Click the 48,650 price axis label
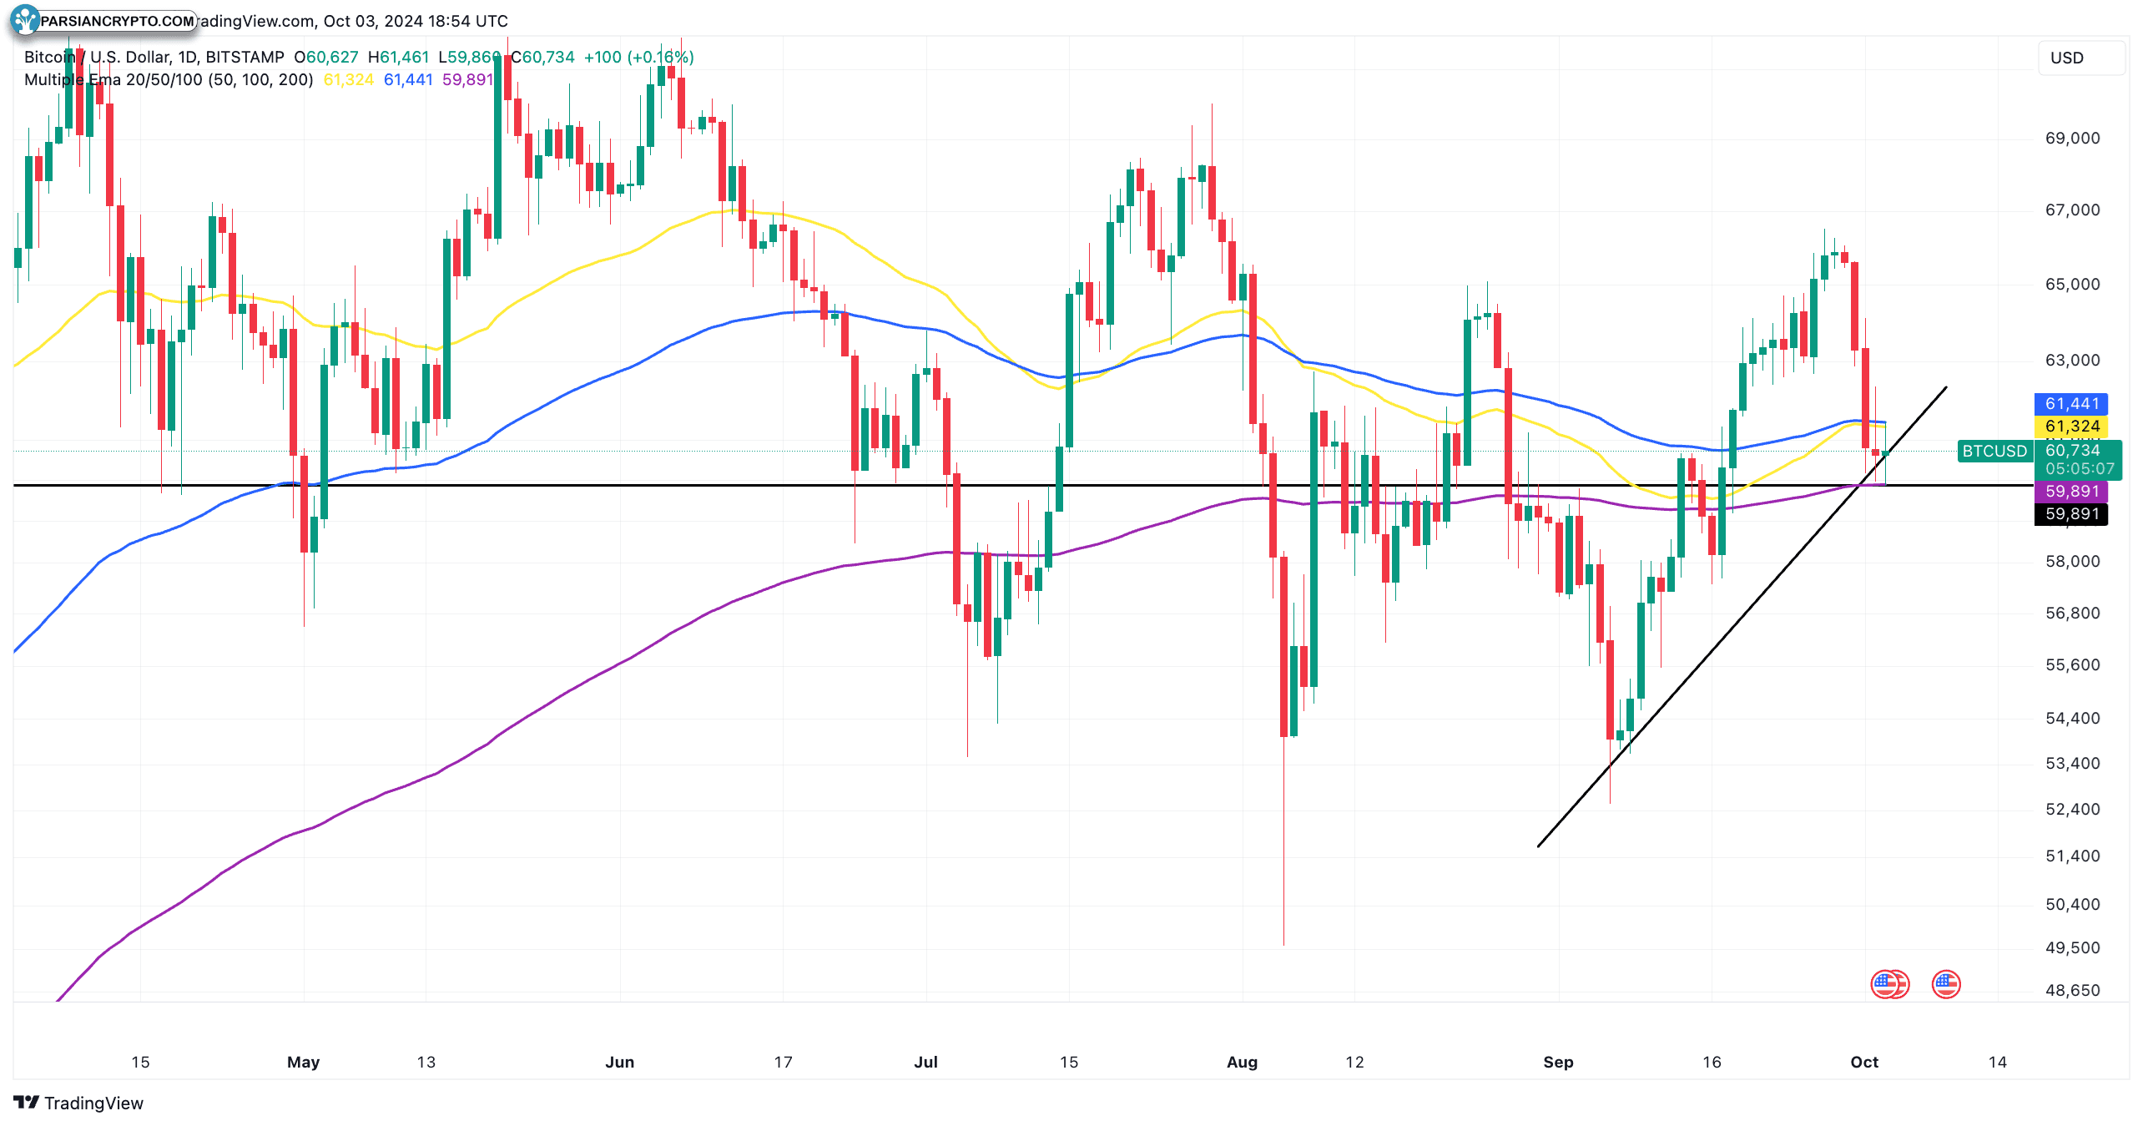The image size is (2143, 1126). pos(2072,990)
